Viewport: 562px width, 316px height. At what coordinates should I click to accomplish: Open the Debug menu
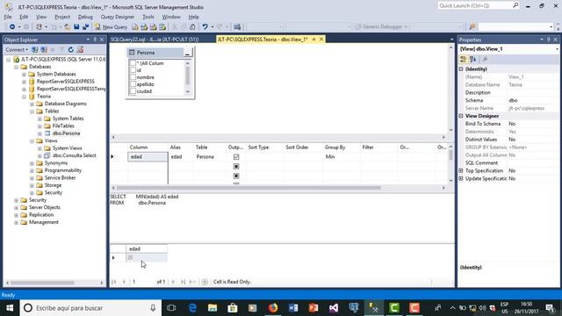tap(85, 17)
